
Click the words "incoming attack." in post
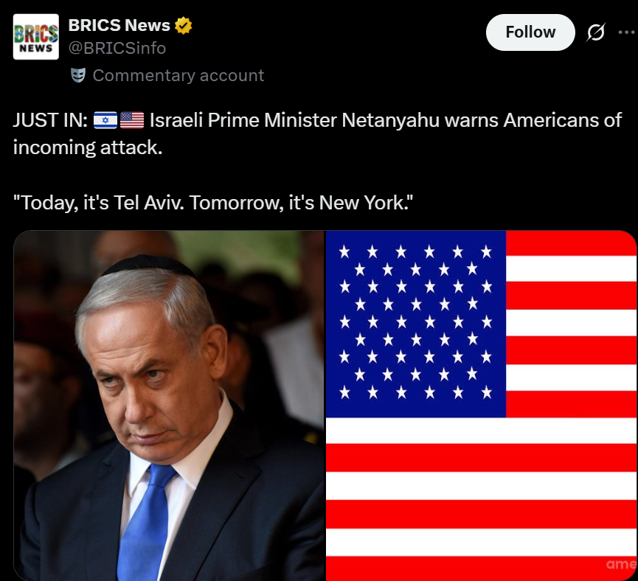click(88, 147)
